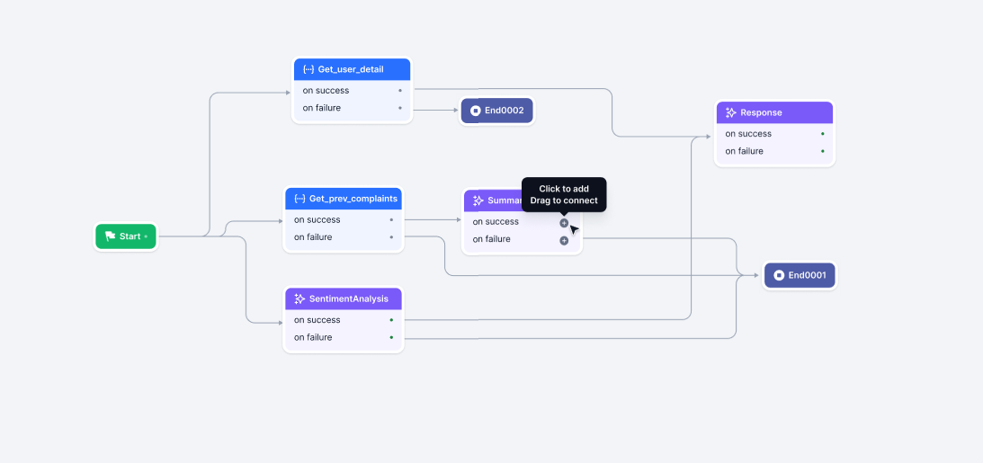This screenshot has width=983, height=463.
Task: Click the flag icon on Start node
Action: pyautogui.click(x=110, y=236)
